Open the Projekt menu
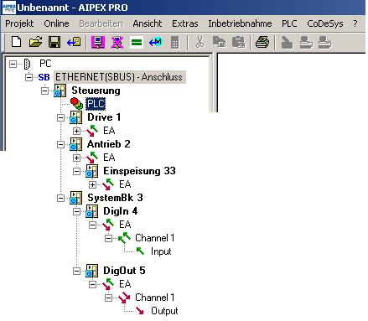The image size is (368, 321). [x=19, y=23]
